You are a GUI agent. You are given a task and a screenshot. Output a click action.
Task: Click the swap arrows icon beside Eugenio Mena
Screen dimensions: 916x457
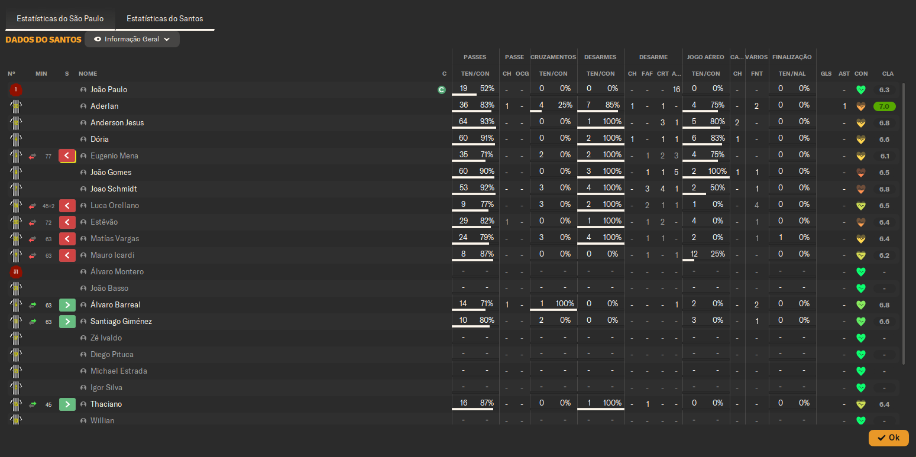33,156
